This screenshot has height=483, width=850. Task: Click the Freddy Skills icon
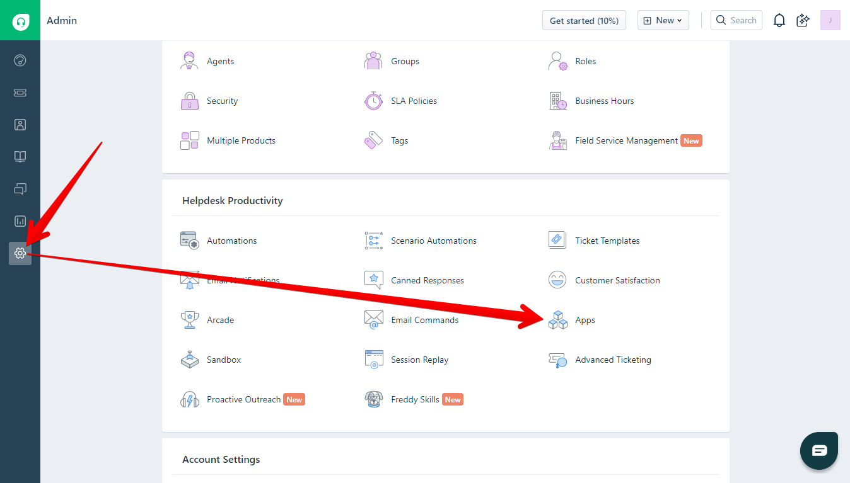[373, 399]
